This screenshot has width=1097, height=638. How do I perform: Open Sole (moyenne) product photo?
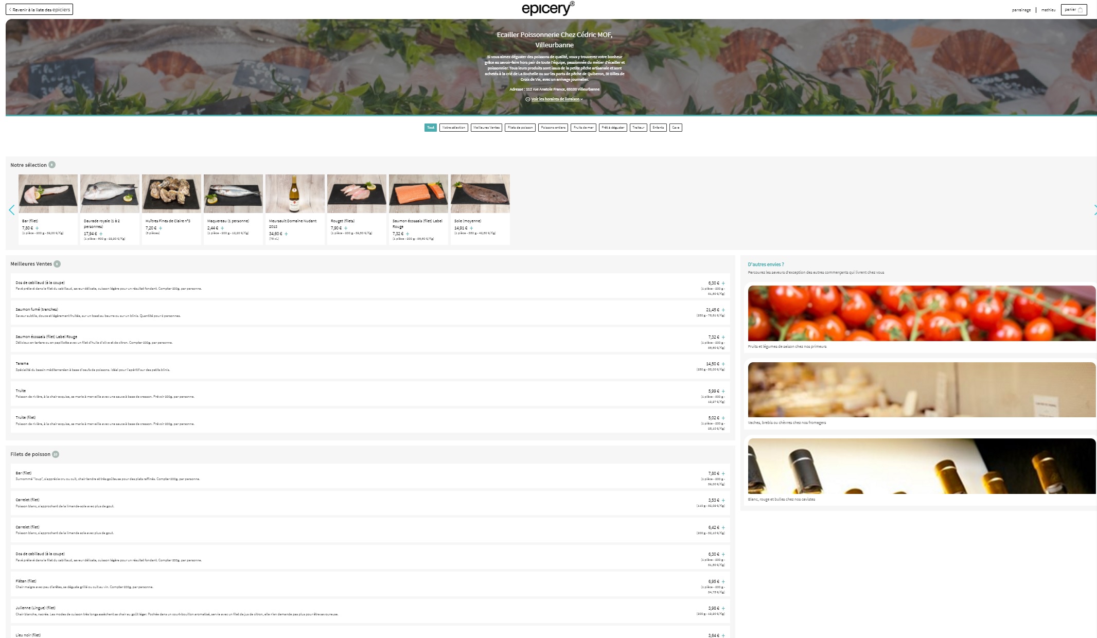point(480,193)
